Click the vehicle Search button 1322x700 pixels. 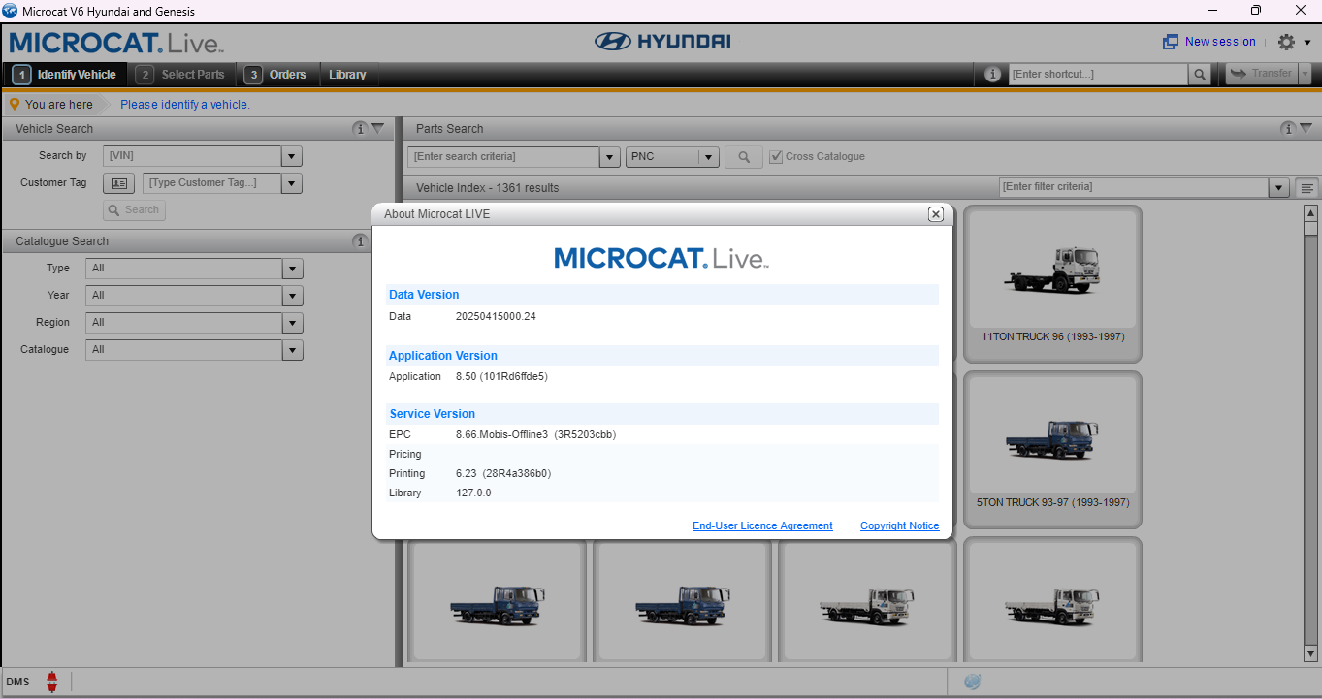pos(134,209)
